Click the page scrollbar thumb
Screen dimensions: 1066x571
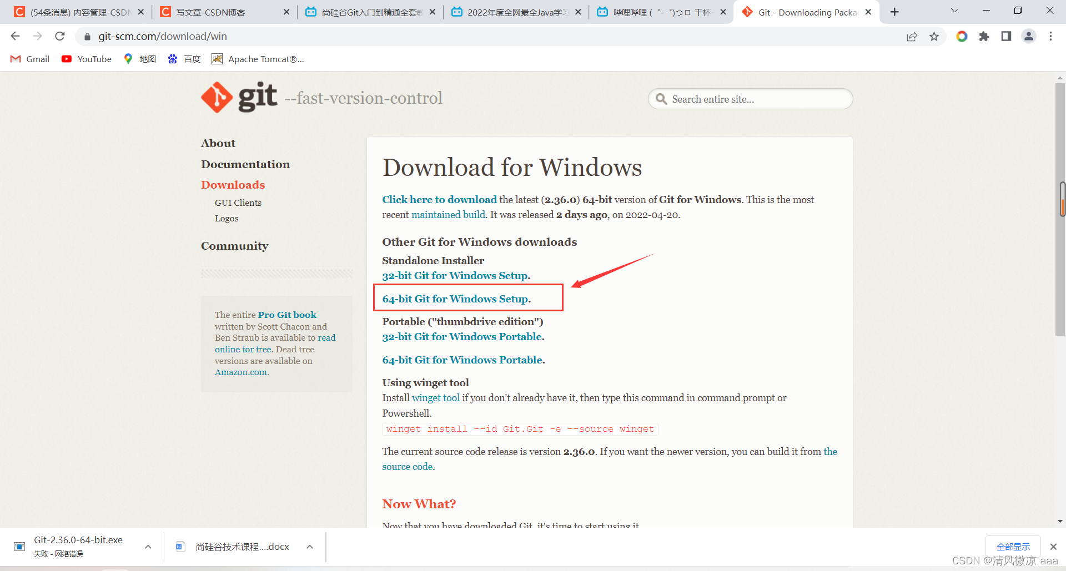pyautogui.click(x=1060, y=210)
